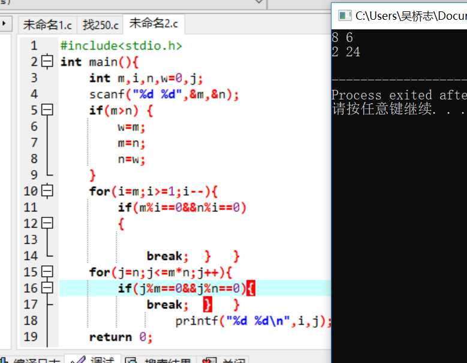Select the 未命名2.c file tab
Viewport: 467px width, 363px height.
(153, 23)
